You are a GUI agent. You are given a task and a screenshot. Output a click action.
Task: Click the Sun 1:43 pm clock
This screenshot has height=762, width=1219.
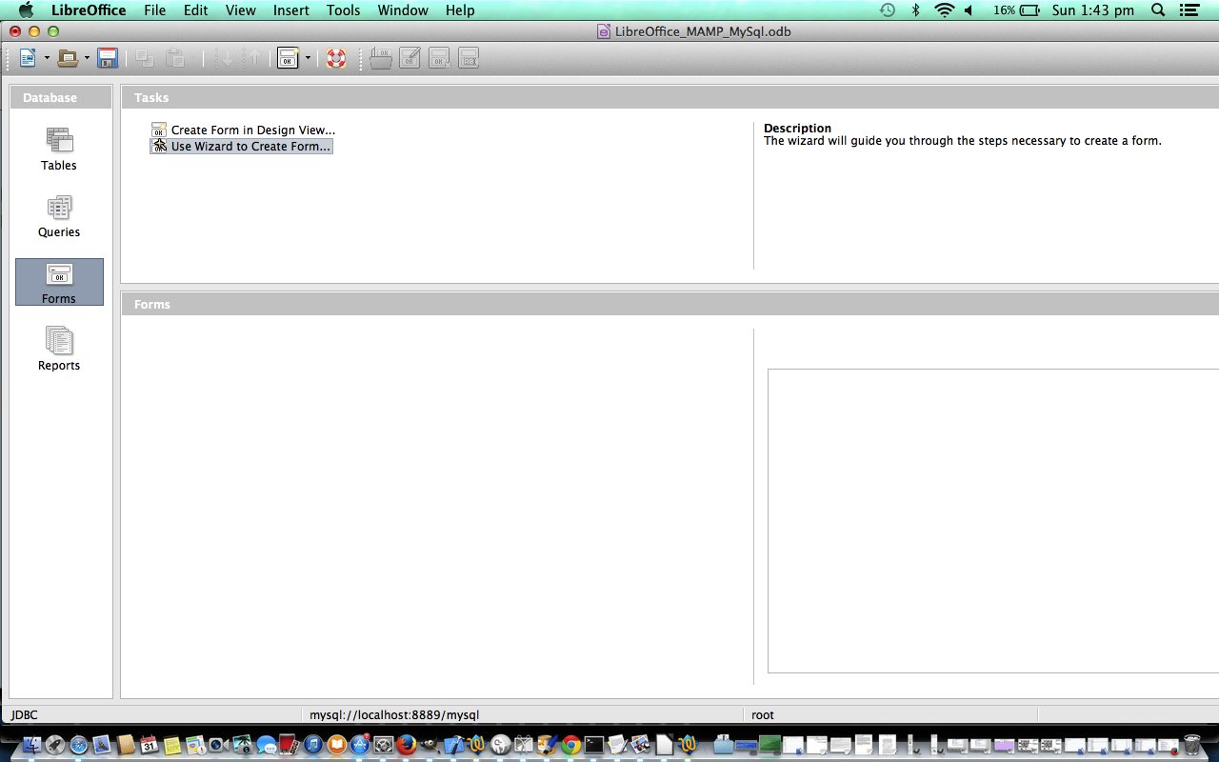click(x=1093, y=10)
